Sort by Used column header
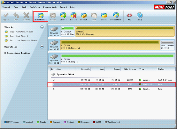 tap(98, 69)
